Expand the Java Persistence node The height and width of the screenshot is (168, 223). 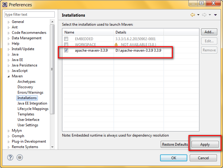click(x=8, y=66)
